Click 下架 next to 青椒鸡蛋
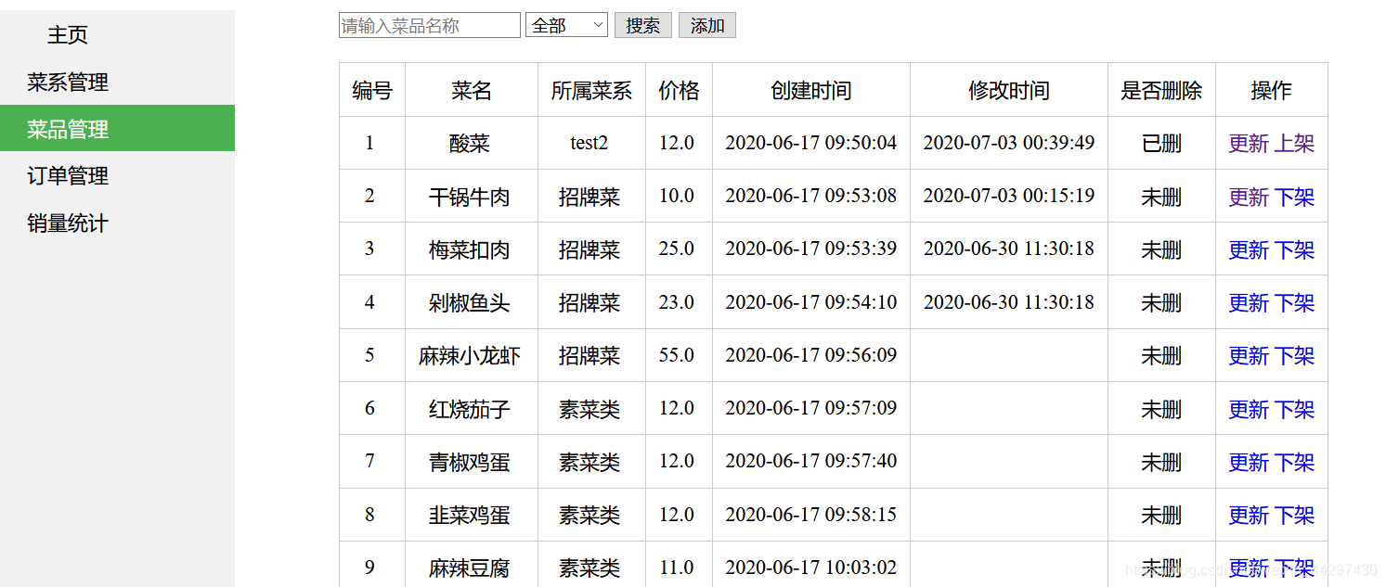The width and height of the screenshot is (1386, 587). (x=1293, y=462)
